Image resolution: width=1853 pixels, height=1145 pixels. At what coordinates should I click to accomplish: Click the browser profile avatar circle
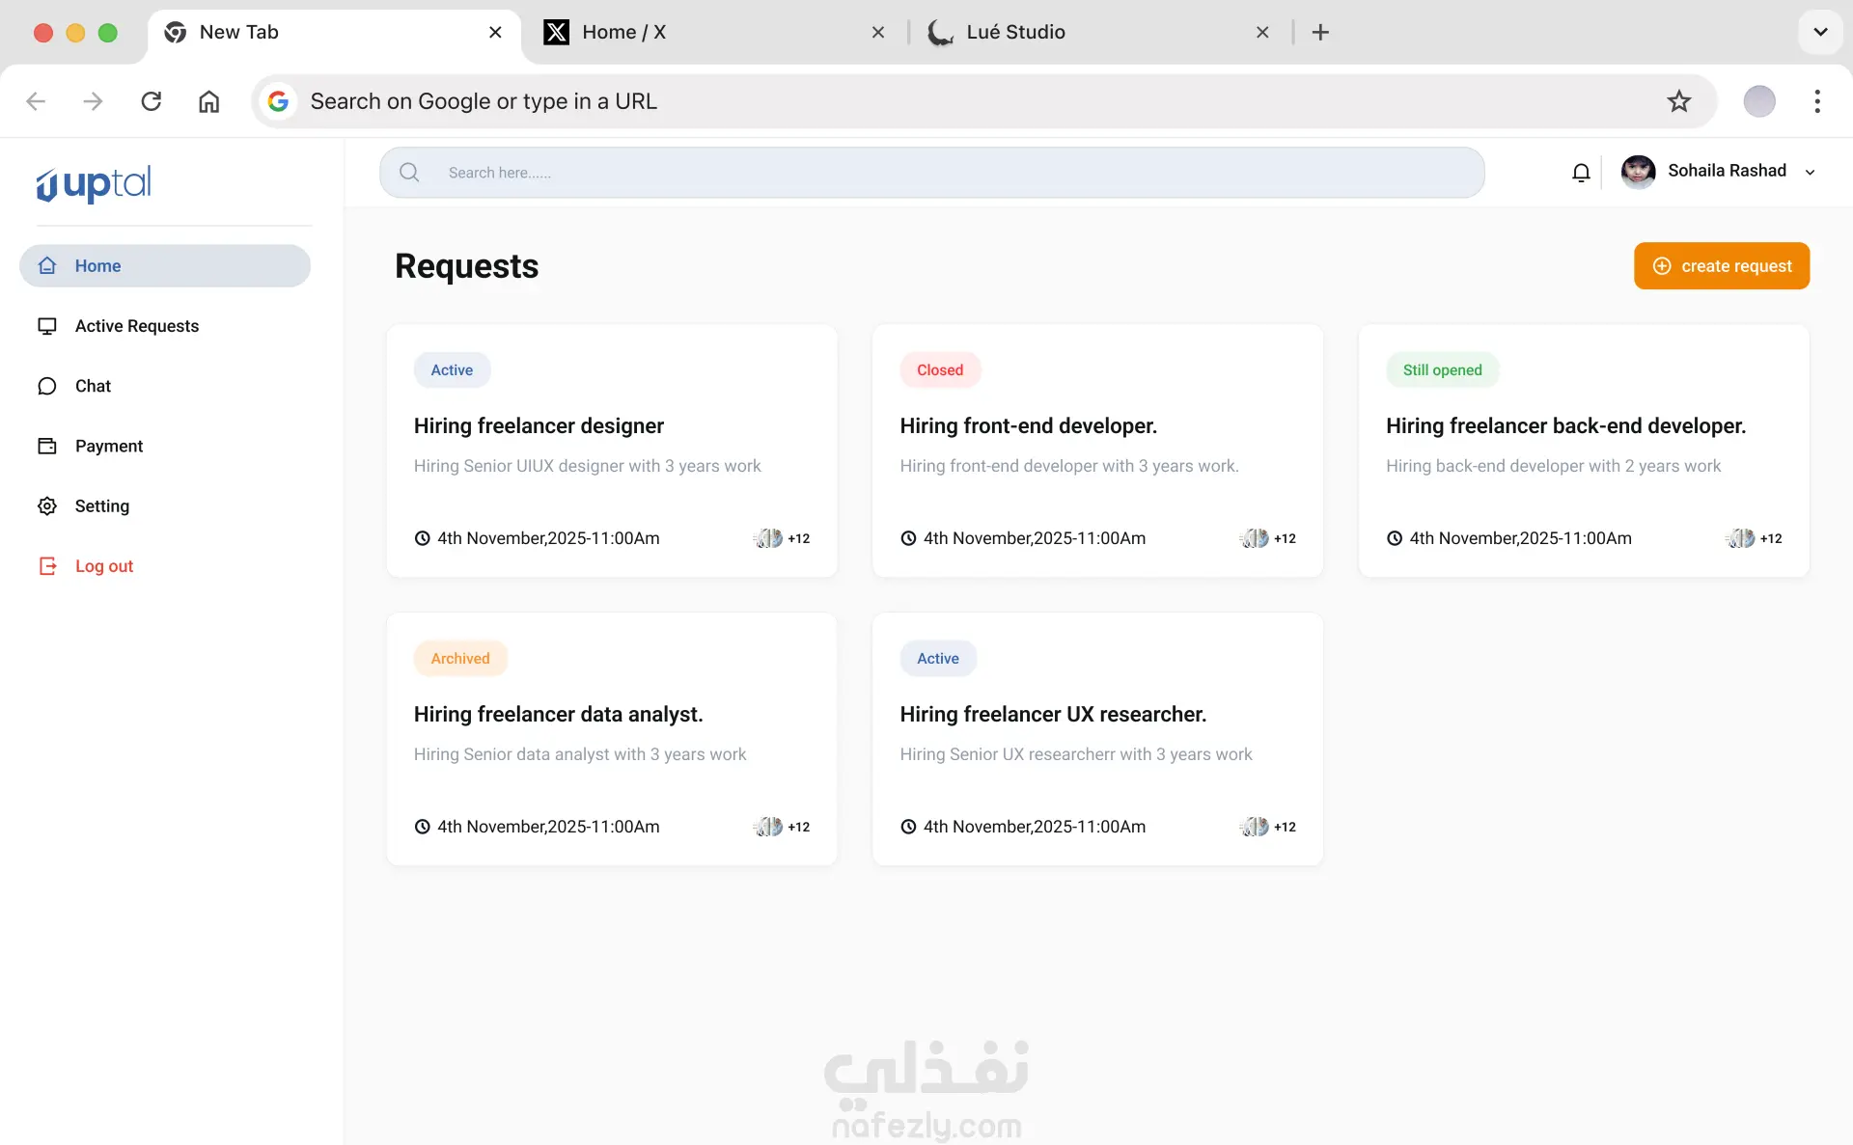pyautogui.click(x=1758, y=101)
